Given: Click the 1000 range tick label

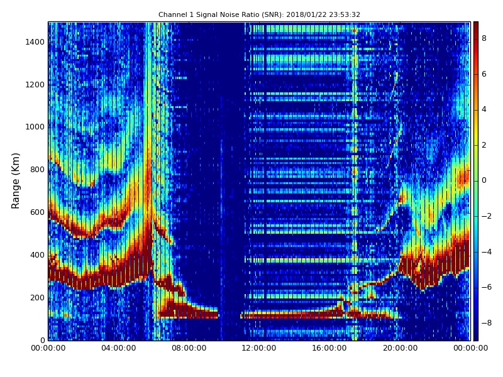Looking at the screenshot, I should pyautogui.click(x=35, y=127).
